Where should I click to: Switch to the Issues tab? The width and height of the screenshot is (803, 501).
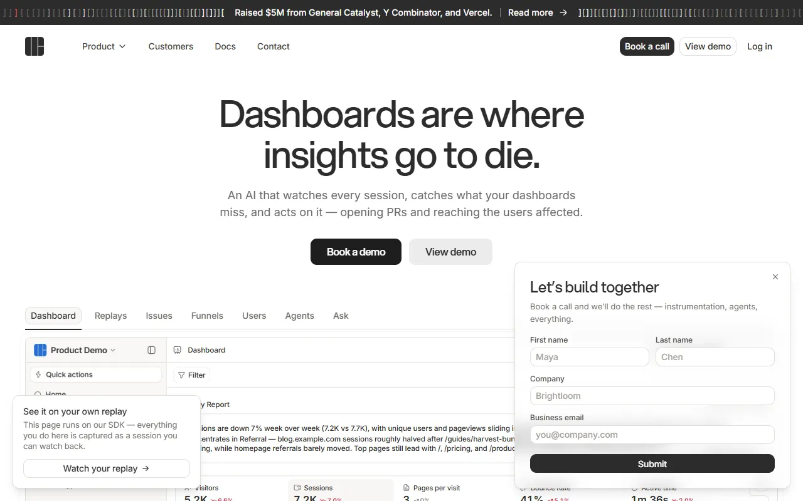(x=159, y=316)
